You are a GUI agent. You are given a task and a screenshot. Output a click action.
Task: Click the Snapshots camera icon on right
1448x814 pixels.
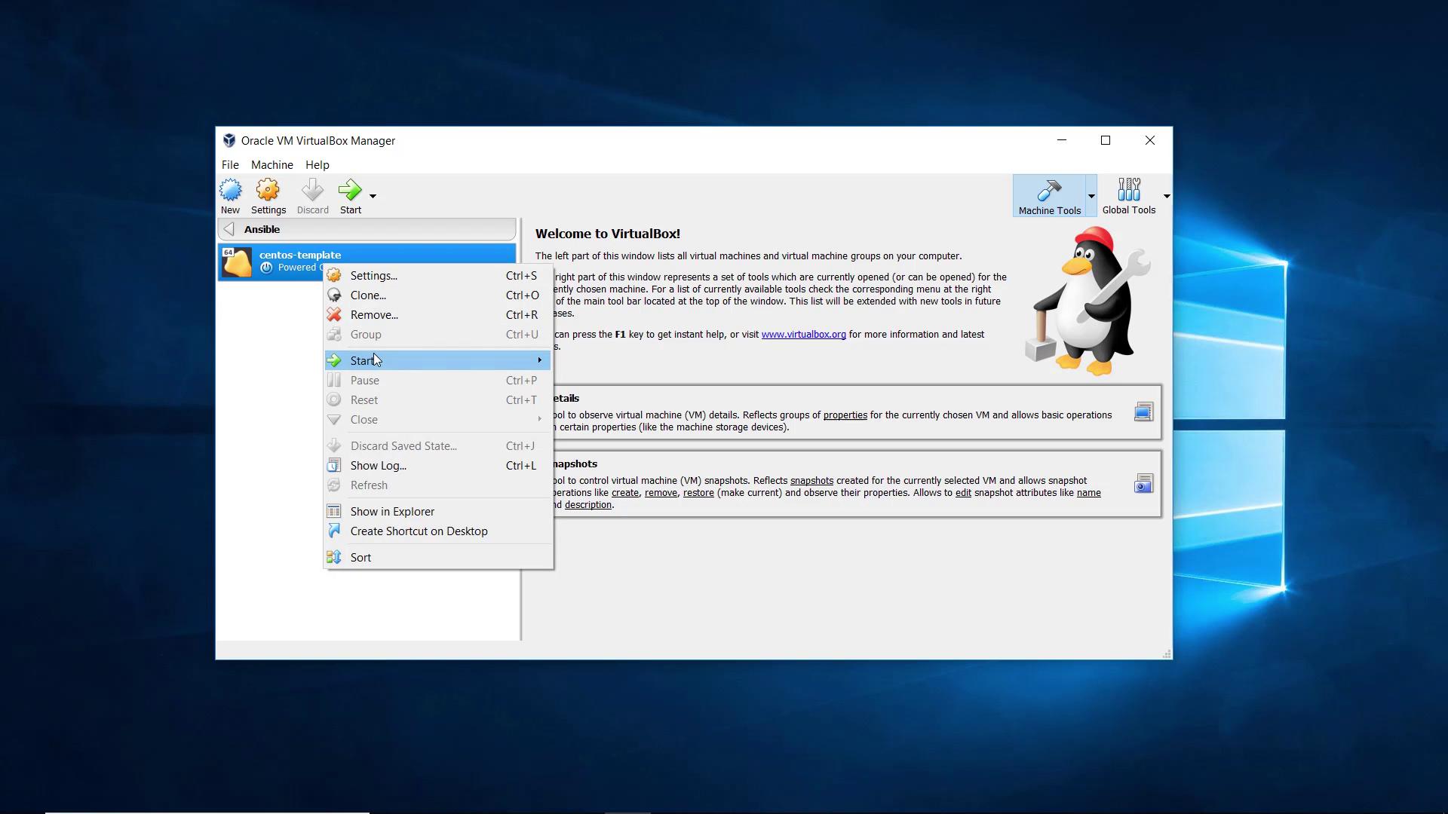[x=1143, y=483]
